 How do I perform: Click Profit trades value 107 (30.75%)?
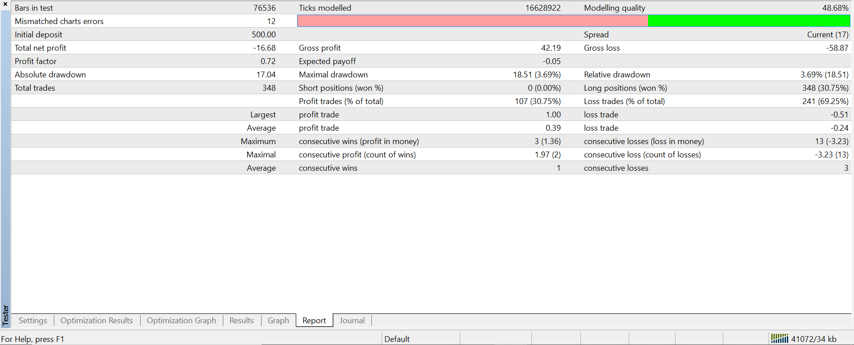click(538, 101)
